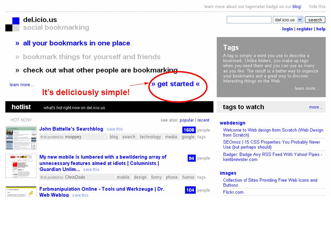The height and width of the screenshot is (248, 331).
Task: Open the login link
Action: pyautogui.click(x=288, y=29)
